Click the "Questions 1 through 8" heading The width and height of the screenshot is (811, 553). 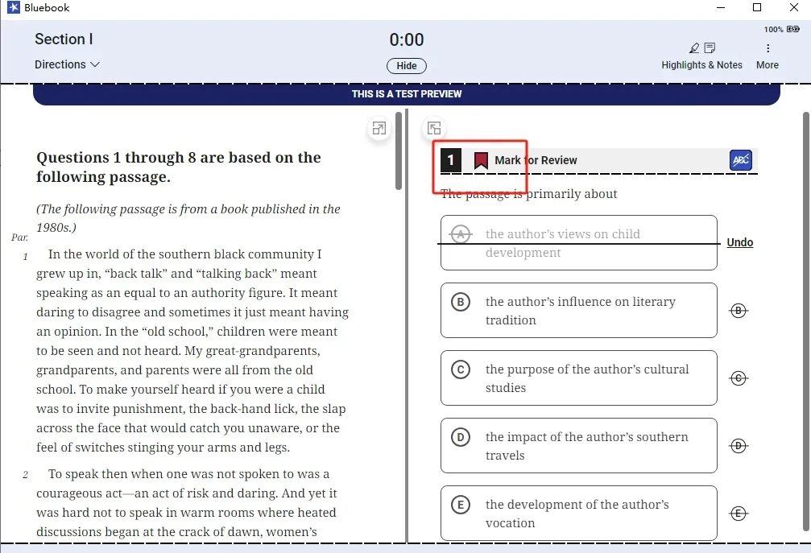point(179,167)
